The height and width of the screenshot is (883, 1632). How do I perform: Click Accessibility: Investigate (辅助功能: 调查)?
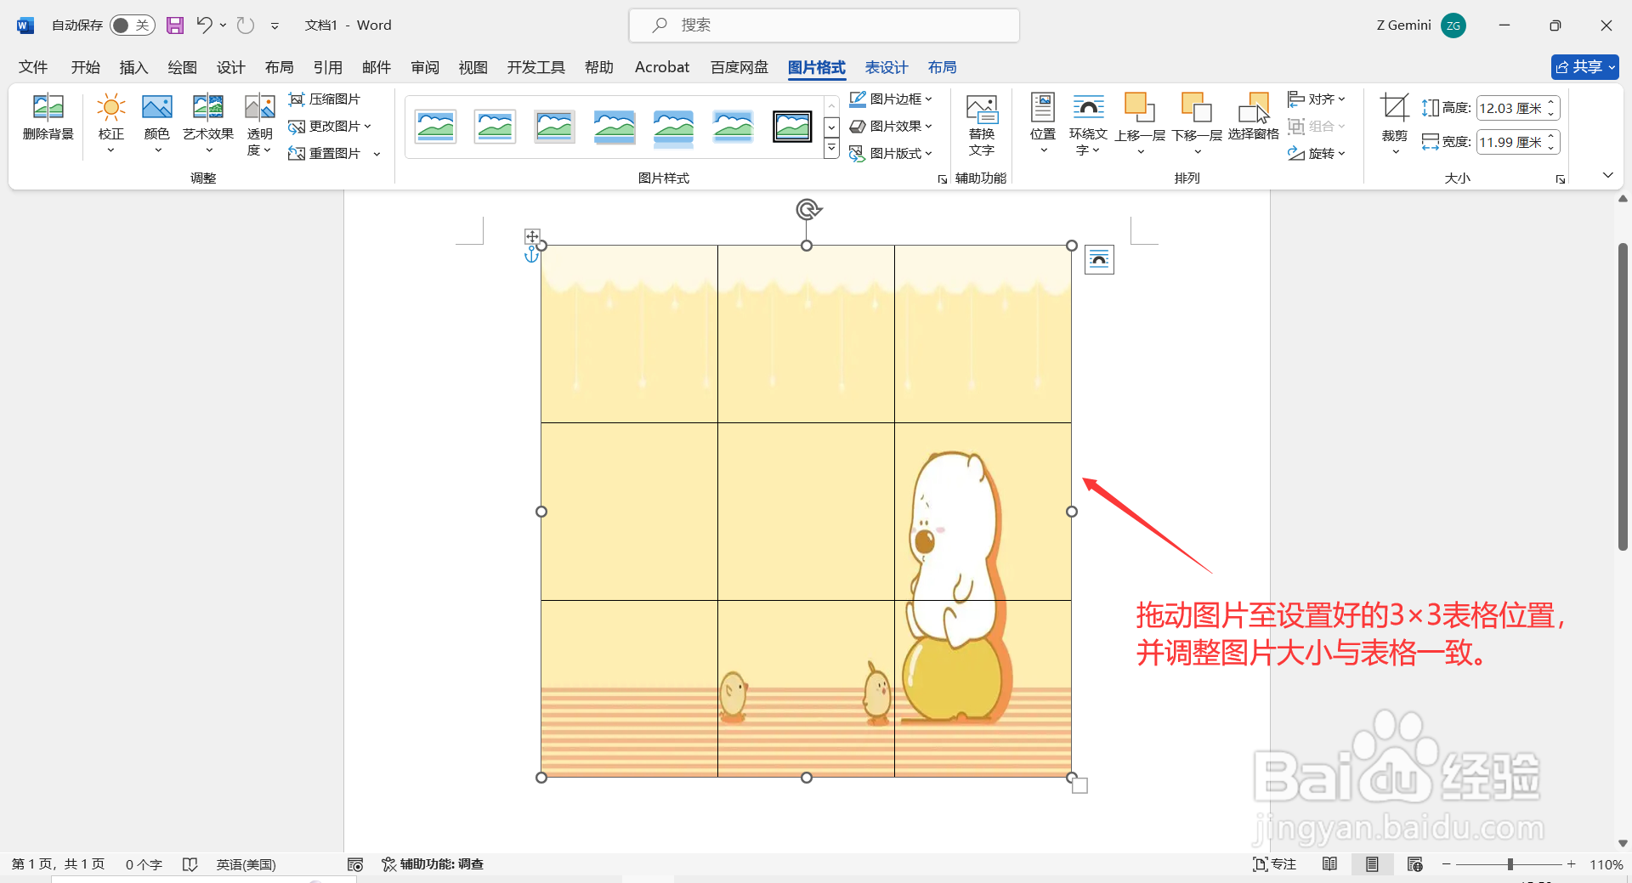[433, 864]
